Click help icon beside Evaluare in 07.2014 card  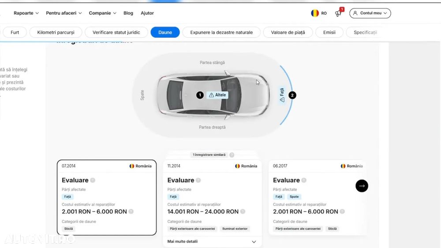pyautogui.click(x=93, y=180)
